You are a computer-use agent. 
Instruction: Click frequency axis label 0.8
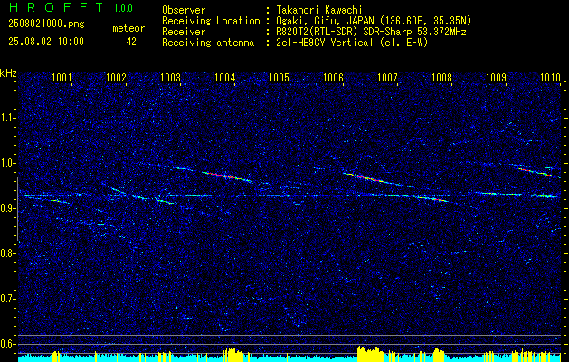pyautogui.click(x=8, y=253)
